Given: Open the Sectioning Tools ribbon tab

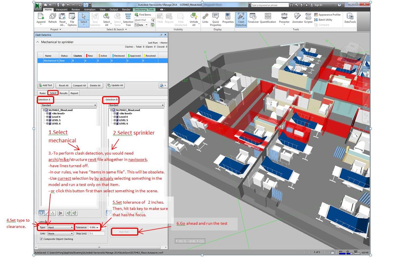Looking at the screenshot, I should click(144, 9).
